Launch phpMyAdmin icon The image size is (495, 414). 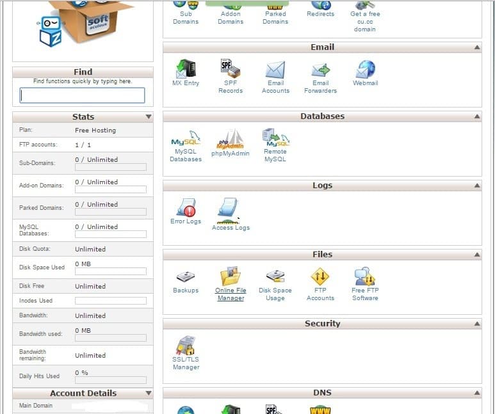pos(230,139)
